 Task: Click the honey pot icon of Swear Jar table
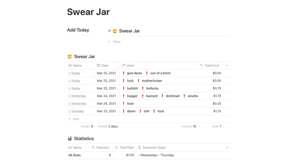(x=70, y=56)
